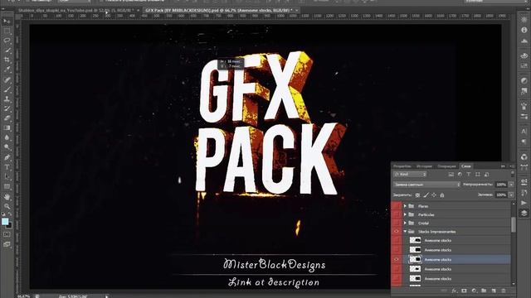
Task: Select the Eyedropper tool
Action: pyautogui.click(x=7, y=70)
